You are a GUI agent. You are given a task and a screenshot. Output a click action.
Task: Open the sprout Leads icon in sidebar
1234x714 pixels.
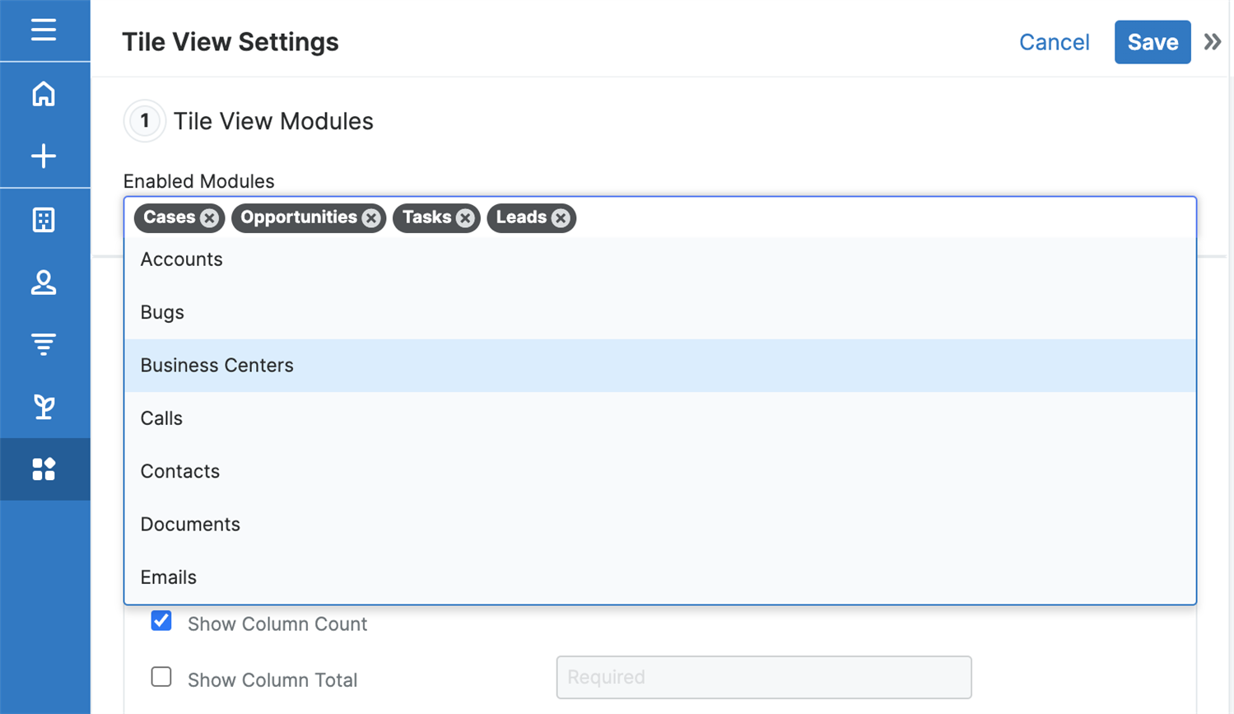click(x=44, y=406)
